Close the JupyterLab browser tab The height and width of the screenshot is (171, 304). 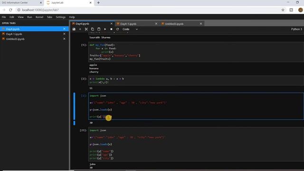click(x=90, y=3)
